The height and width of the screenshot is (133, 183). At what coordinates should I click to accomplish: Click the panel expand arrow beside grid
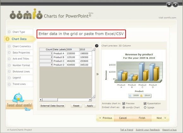click(x=97, y=74)
